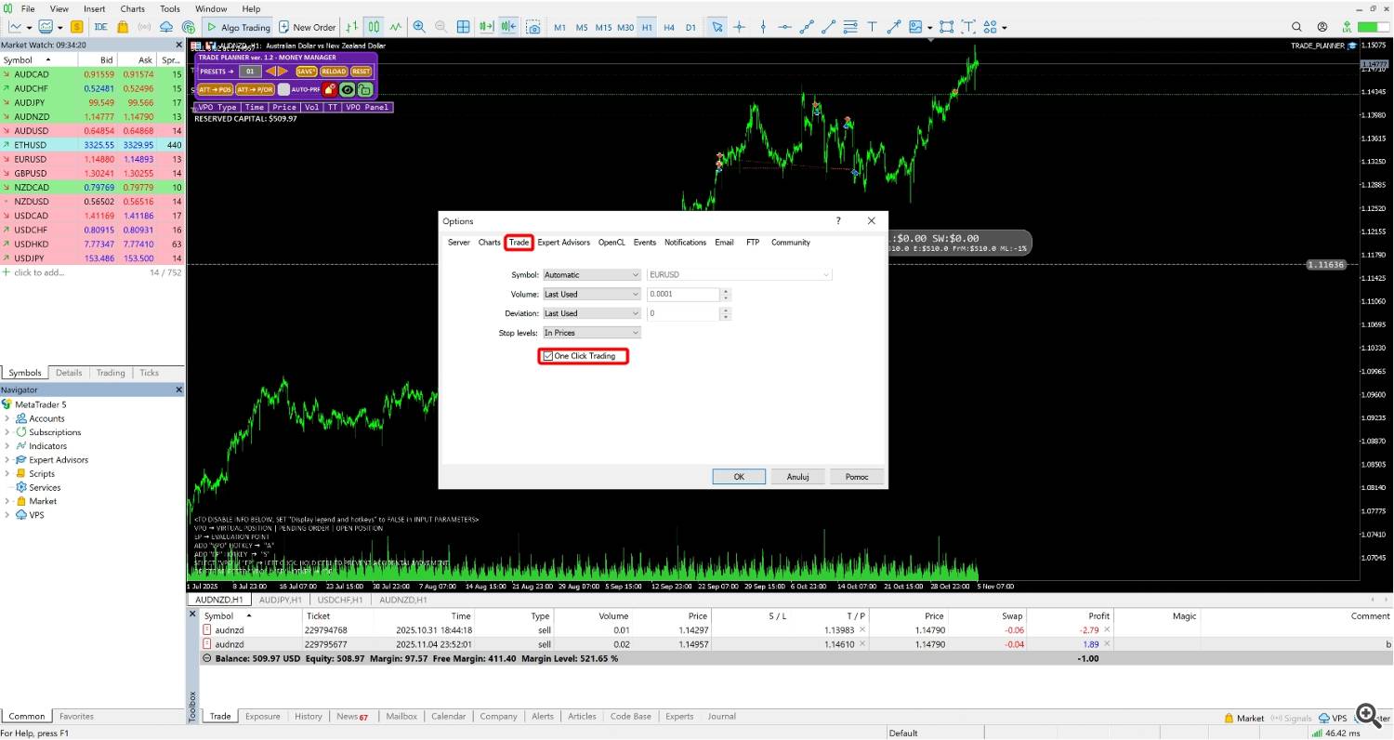Viewport: 1394px width, 740px height.
Task: Open the search magnifier in toolbar
Action: click(x=1297, y=27)
